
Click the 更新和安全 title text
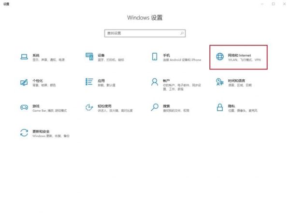41,131
